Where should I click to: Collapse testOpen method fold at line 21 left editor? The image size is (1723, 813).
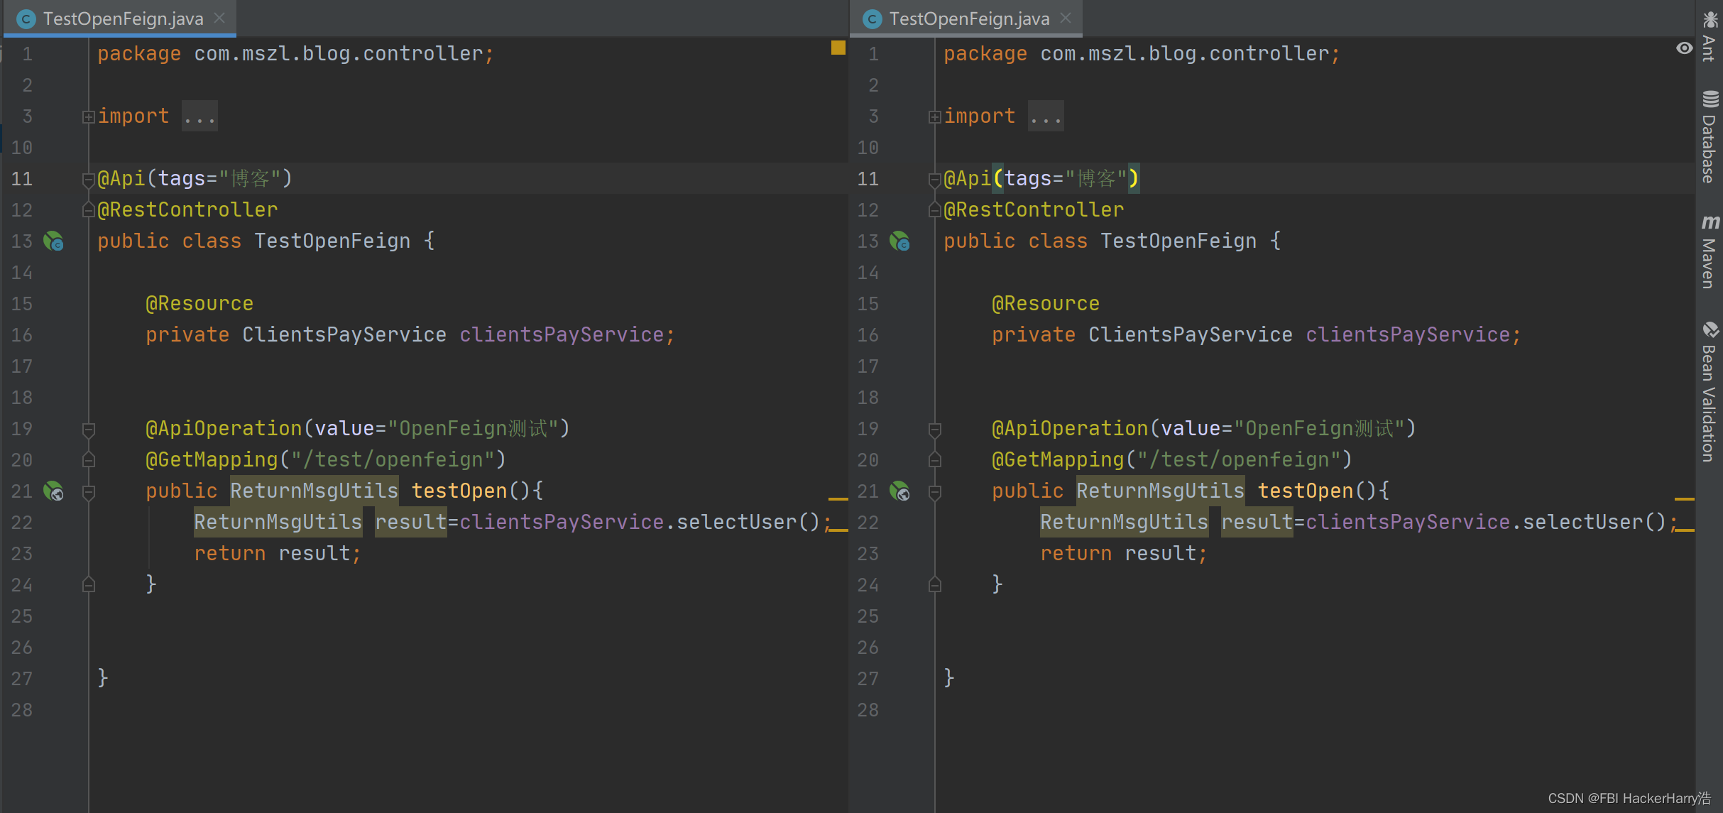[89, 492]
